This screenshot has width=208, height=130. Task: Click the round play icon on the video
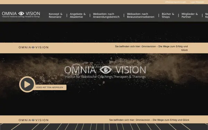click(x=27, y=84)
